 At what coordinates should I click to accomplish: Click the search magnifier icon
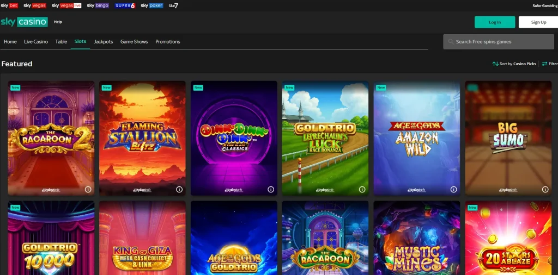pyautogui.click(x=451, y=42)
